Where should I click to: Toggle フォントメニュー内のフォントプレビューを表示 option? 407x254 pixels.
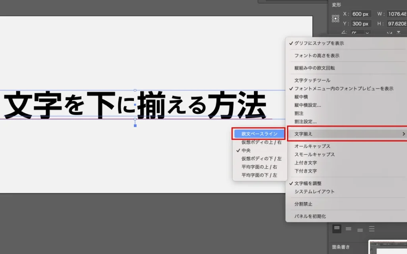(x=343, y=89)
